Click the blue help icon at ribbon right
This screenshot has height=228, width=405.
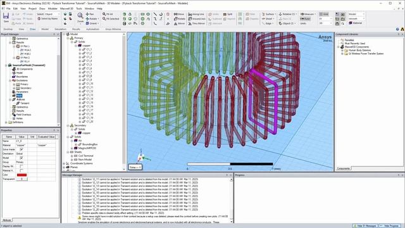click(397, 29)
